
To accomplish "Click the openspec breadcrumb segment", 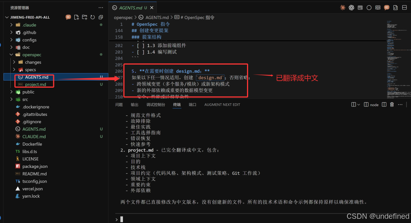I will [x=123, y=17].
